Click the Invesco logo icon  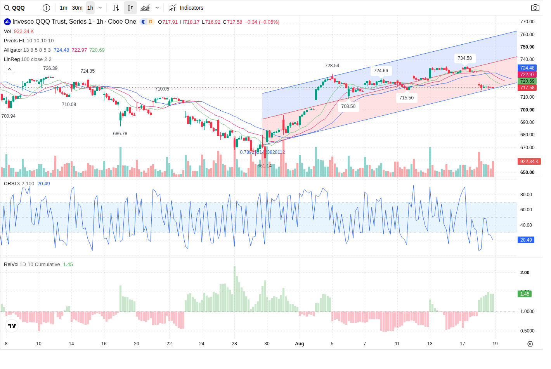[7, 22]
